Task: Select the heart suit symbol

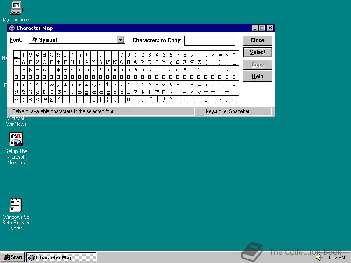Action: point(79,85)
